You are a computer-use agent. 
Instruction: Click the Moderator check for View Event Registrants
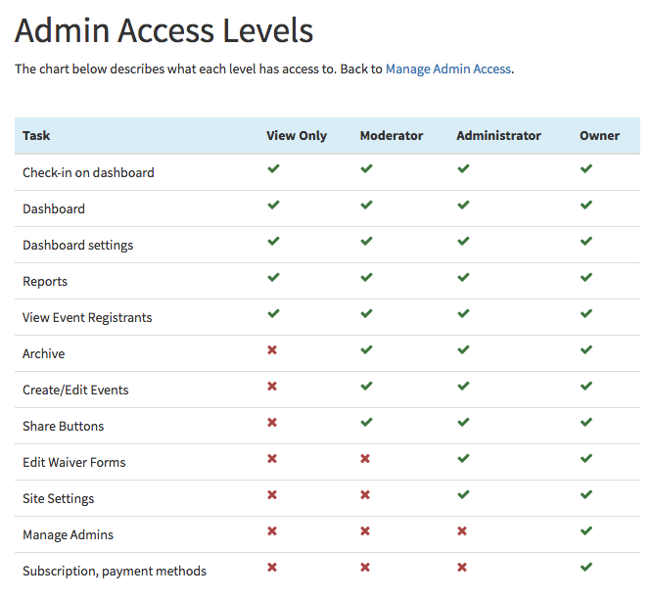366,313
